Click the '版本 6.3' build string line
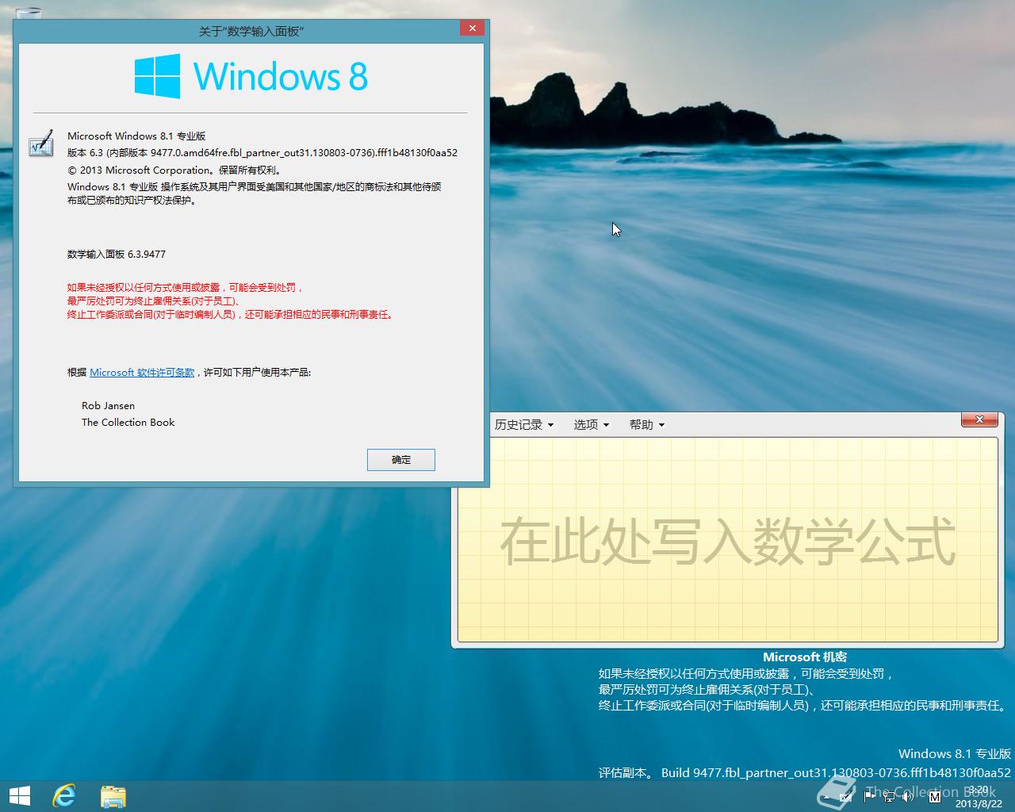The height and width of the screenshot is (812, 1015). (262, 153)
